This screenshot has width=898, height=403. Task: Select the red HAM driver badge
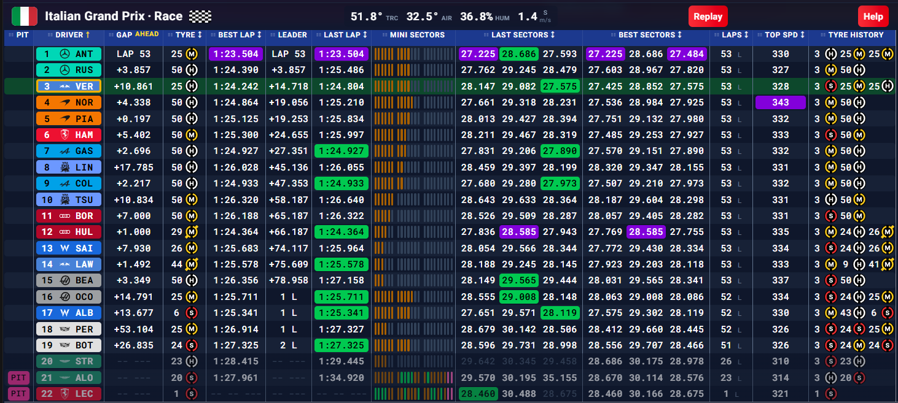click(x=68, y=134)
